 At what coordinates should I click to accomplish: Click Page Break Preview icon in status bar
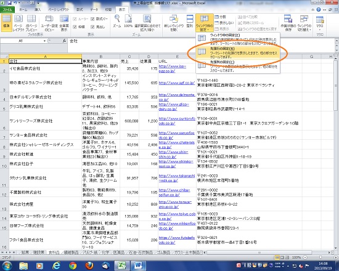click(287, 257)
